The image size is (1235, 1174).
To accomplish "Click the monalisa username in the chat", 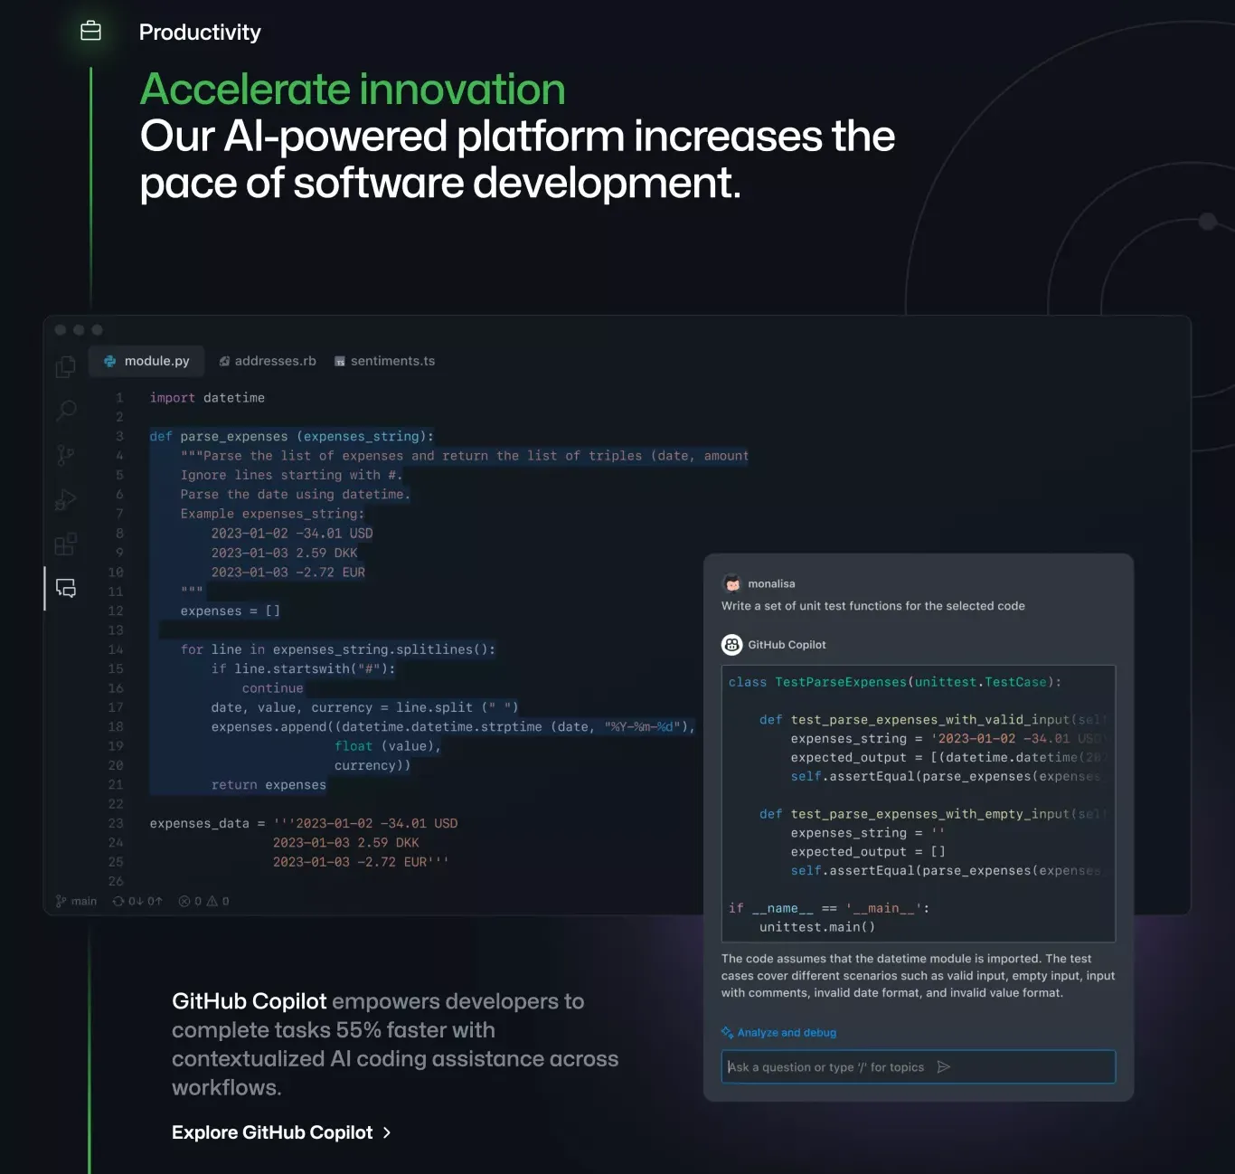I will 771,583.
